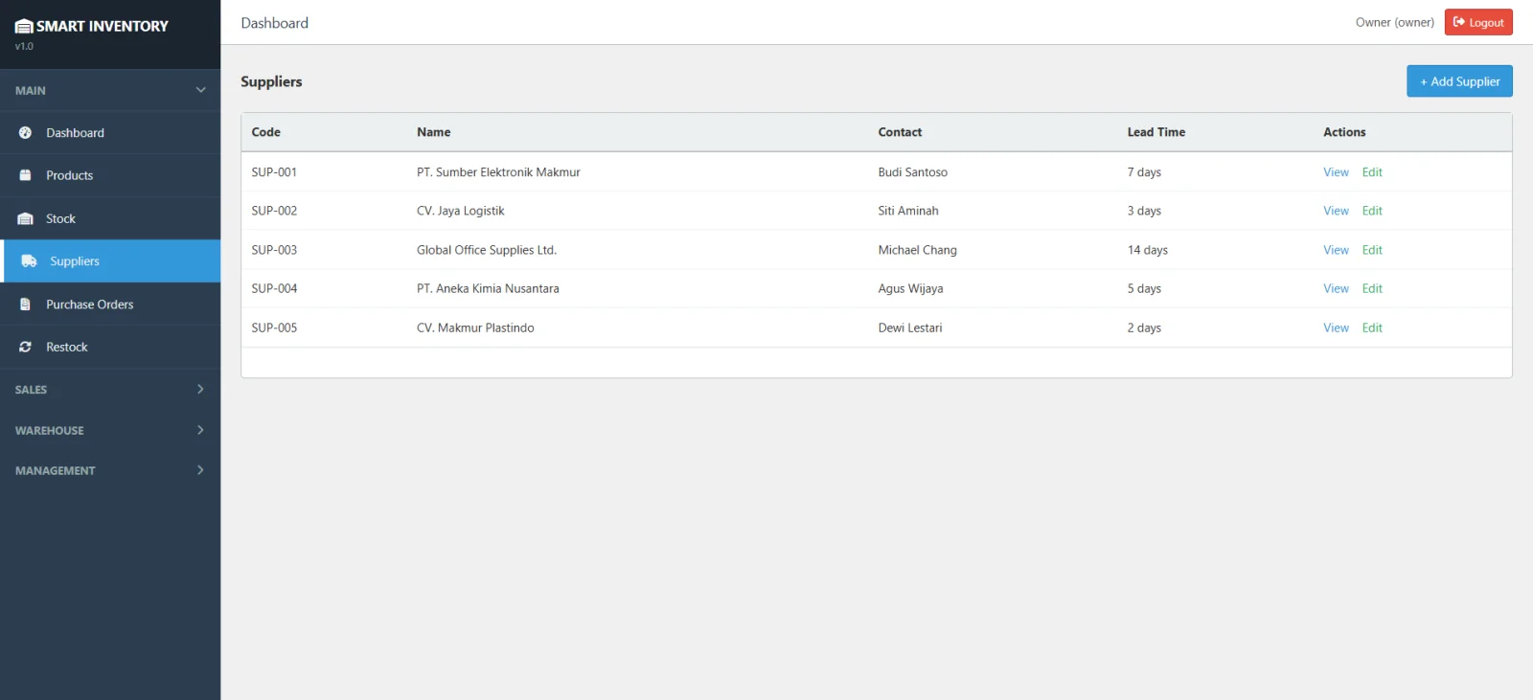
Task: Click the Smart Inventory logo icon
Action: 24,27
